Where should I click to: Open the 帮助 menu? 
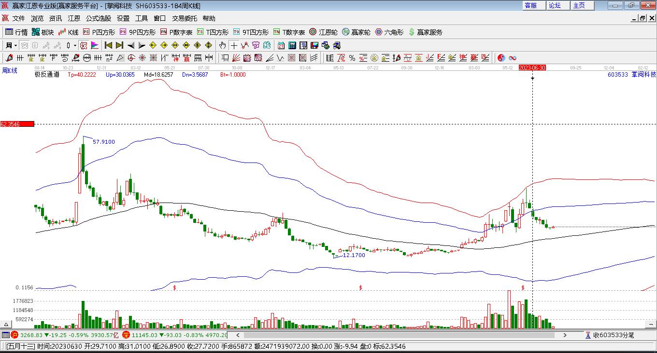click(x=209, y=18)
